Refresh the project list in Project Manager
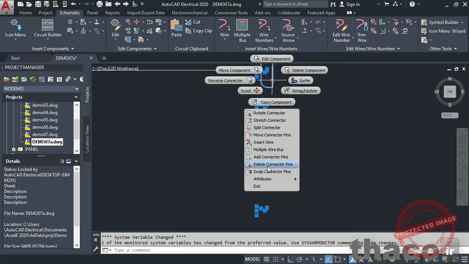469x264 pixels. 33,79
